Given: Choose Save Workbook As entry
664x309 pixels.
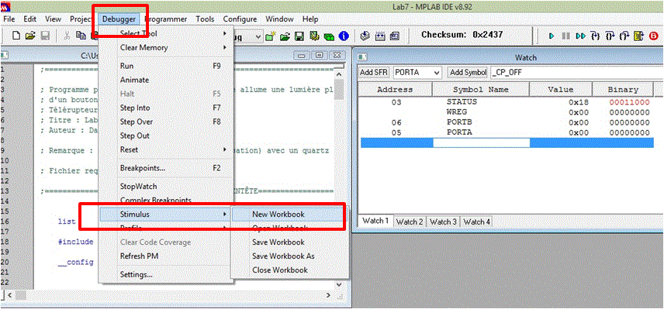Looking at the screenshot, I should (290, 256).
